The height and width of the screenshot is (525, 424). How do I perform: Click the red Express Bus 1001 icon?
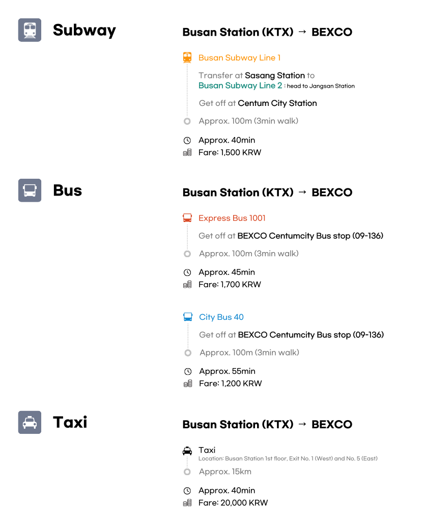[x=187, y=218]
